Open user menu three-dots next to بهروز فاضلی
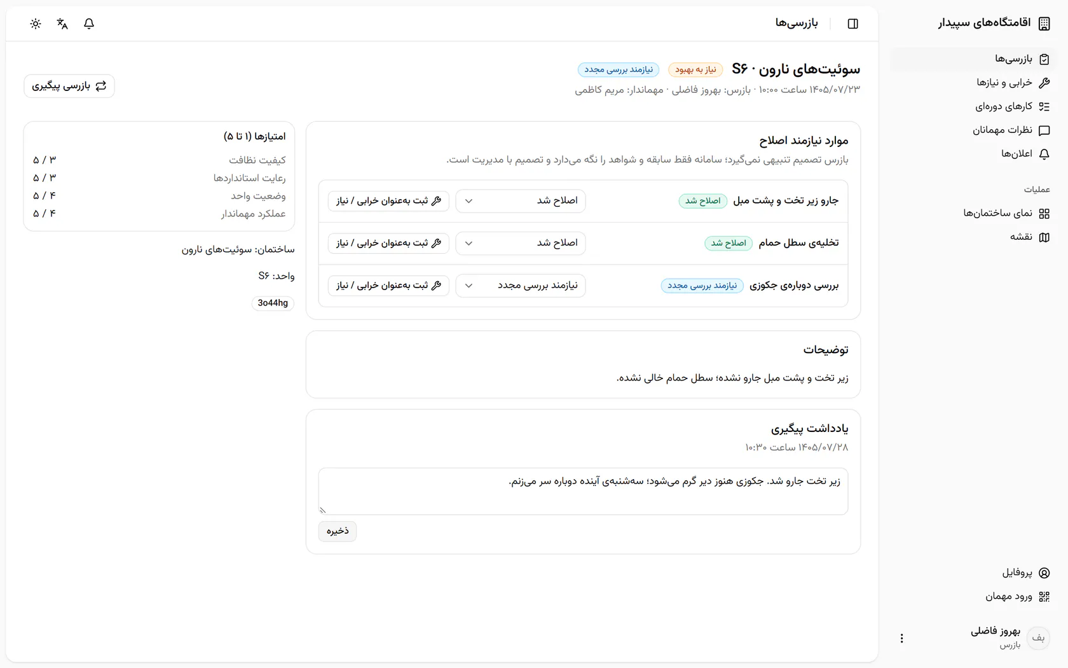This screenshot has height=668, width=1068. (x=901, y=638)
